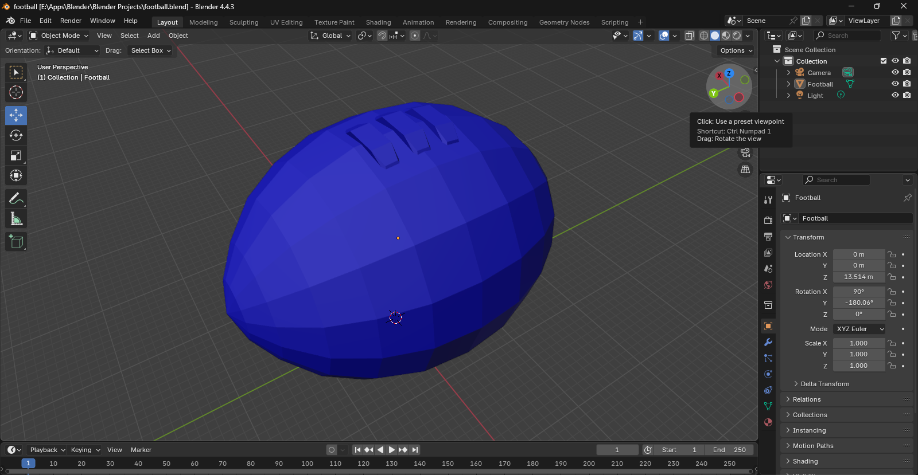Switch to rendered viewport shading
Screen dimensions: 918x475
click(737, 36)
